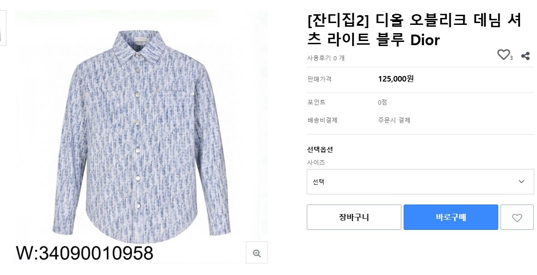Click the magnifier zoom icon on product image
Viewport: 537px width, 275px height.
[257, 253]
